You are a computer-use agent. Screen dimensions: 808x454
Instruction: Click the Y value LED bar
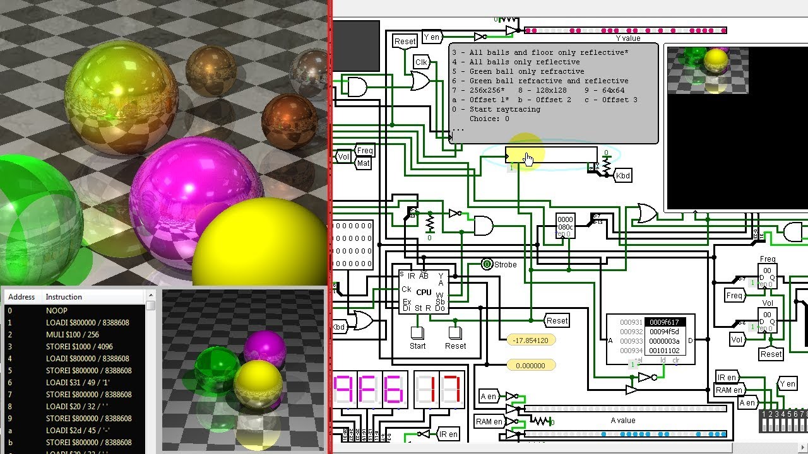(x=626, y=30)
